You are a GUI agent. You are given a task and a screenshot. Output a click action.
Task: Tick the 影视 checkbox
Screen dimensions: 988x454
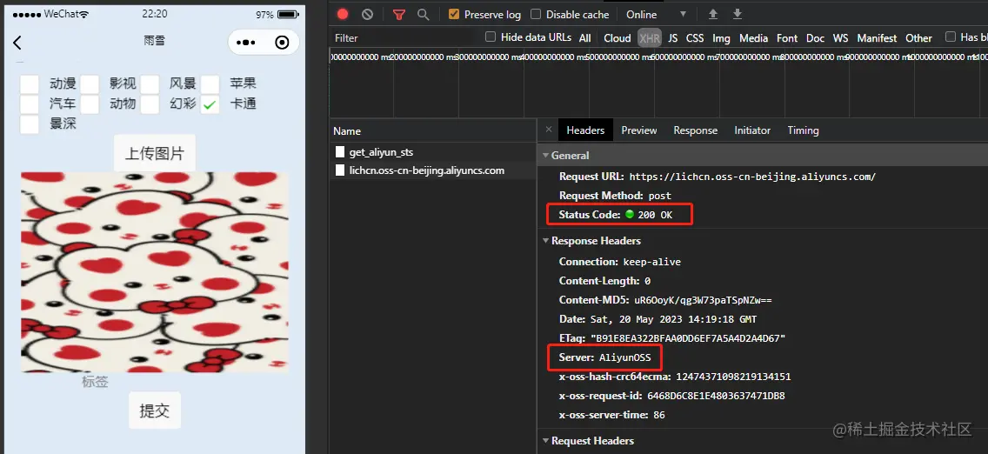point(90,83)
